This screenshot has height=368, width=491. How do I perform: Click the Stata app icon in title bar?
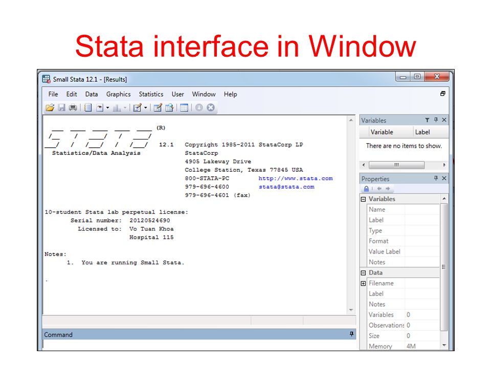coord(47,79)
